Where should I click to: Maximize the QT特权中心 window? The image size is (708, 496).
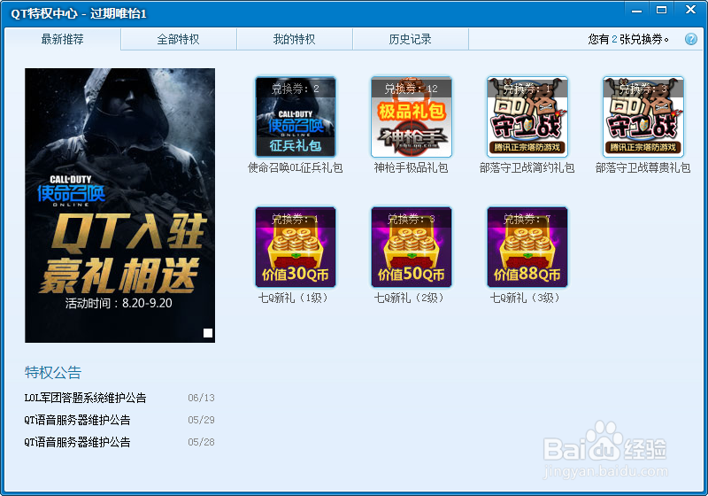pos(661,10)
